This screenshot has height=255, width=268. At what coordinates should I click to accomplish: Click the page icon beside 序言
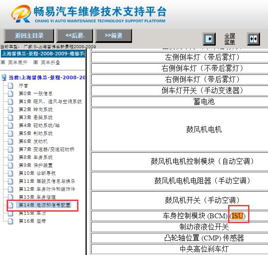click(x=11, y=85)
